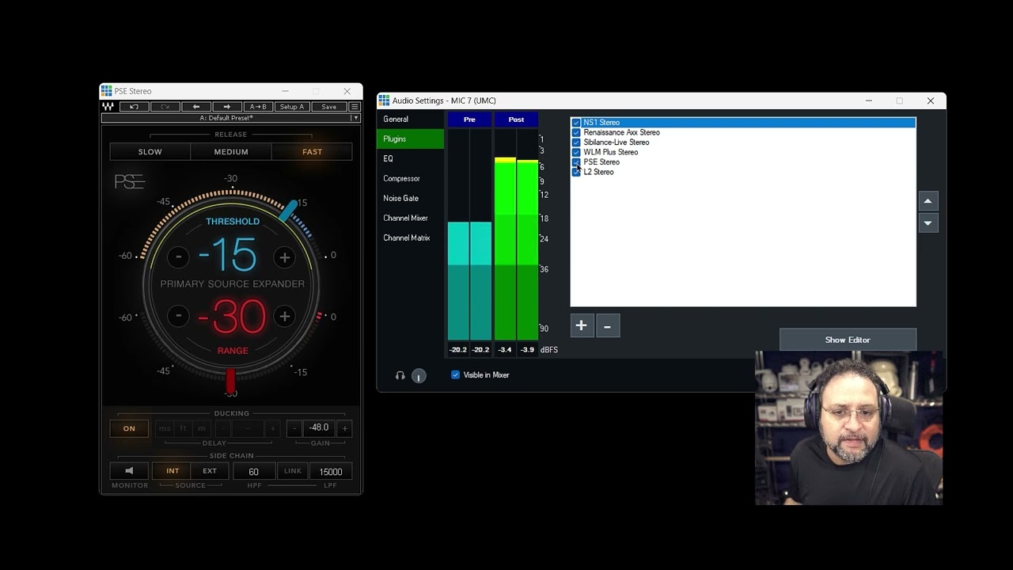Set release to SLOW
Viewport: 1013px width, 570px height.
(x=150, y=152)
